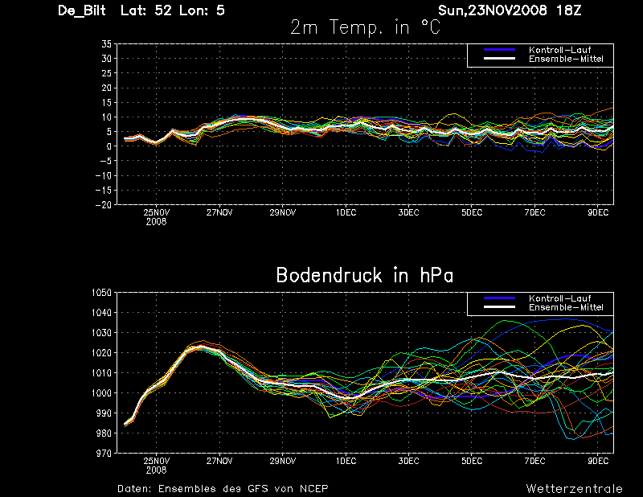Click blue Kontroll-Lauf line swatch in temperature legend
Image resolution: width=643 pixels, height=497 pixels.
click(498, 51)
